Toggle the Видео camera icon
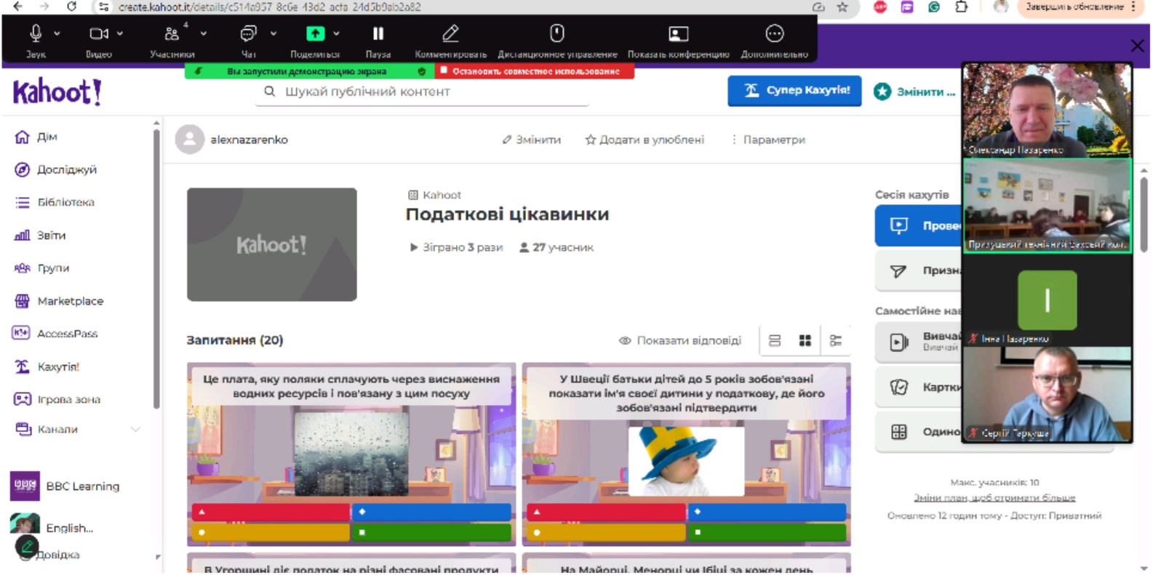This screenshot has width=1166, height=575. [98, 33]
